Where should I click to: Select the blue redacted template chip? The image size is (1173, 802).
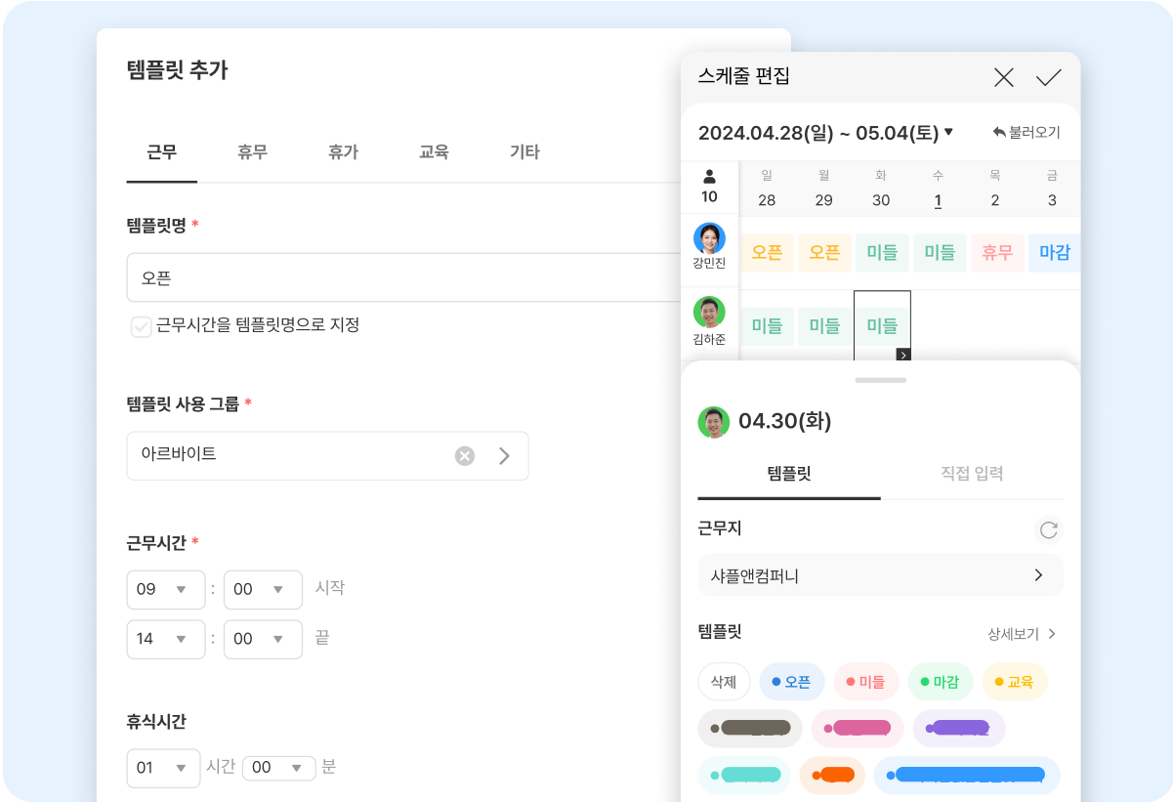pyautogui.click(x=967, y=776)
